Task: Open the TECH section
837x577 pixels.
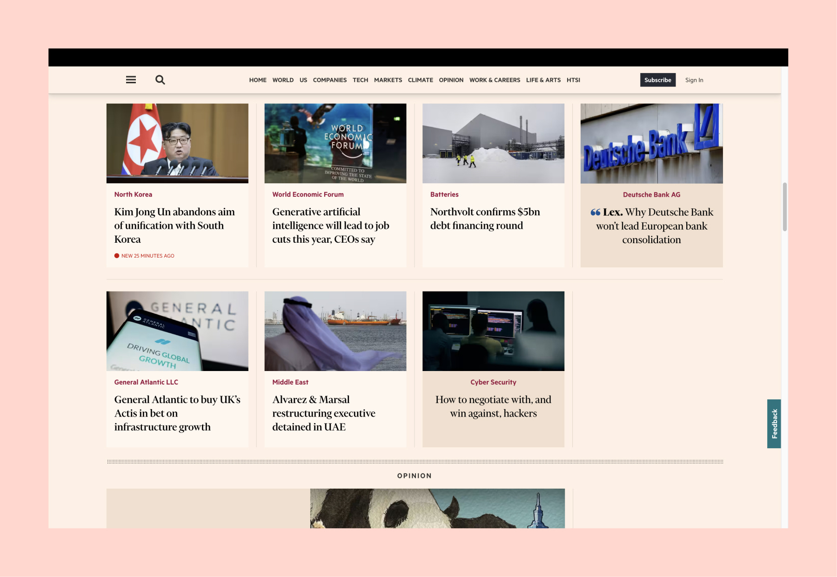Action: point(360,80)
